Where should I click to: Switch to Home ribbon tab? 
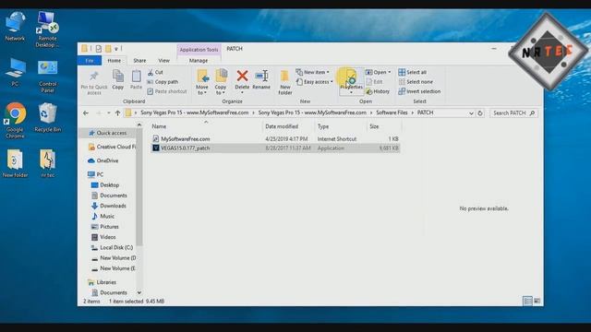[115, 61]
